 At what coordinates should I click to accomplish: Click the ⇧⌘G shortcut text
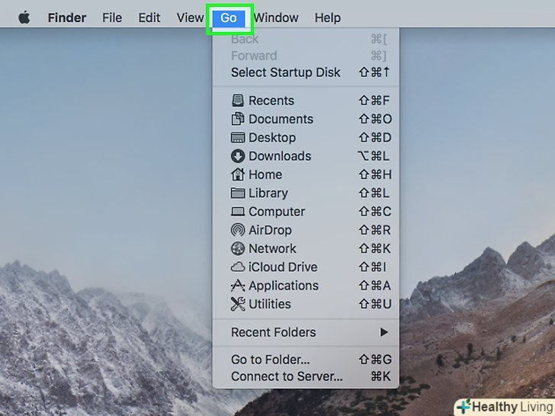tap(375, 360)
